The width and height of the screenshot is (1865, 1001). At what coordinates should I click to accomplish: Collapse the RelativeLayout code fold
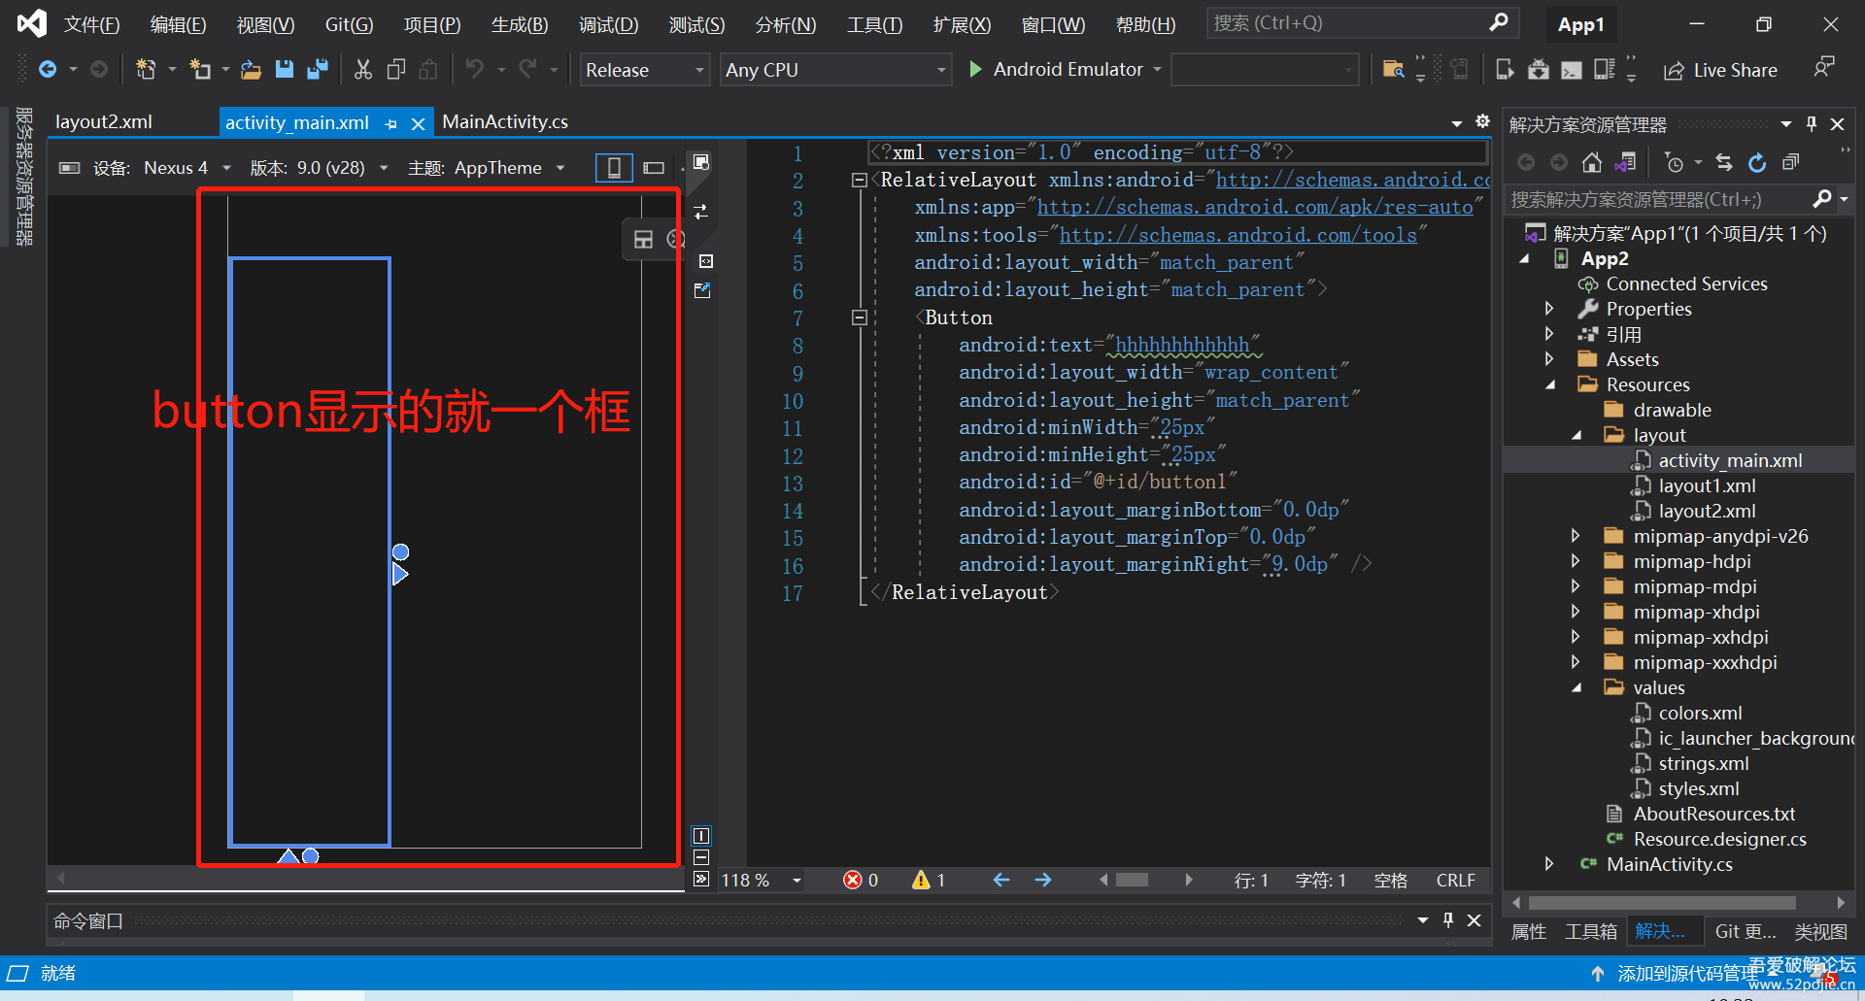[x=859, y=180]
